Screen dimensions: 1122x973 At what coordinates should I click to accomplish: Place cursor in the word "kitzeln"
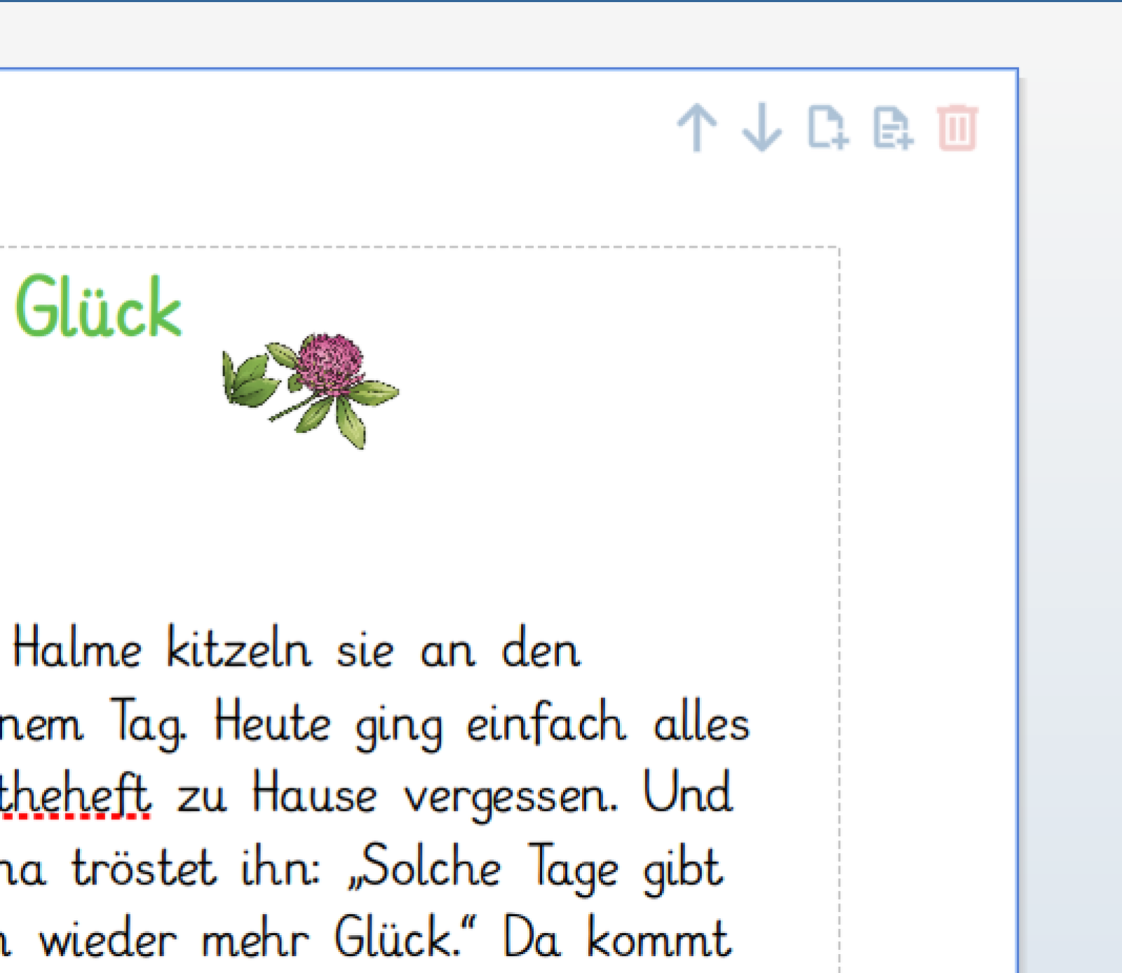[x=238, y=650]
